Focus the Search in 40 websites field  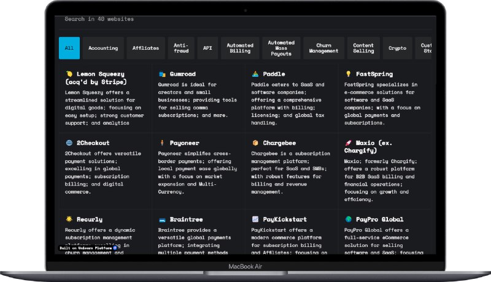coord(184,19)
